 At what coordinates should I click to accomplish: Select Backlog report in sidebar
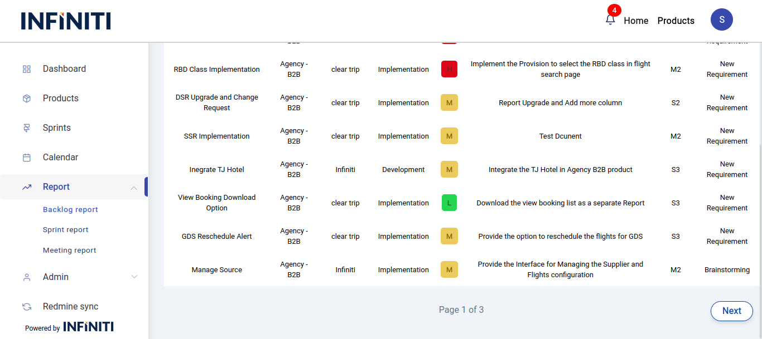click(x=70, y=210)
